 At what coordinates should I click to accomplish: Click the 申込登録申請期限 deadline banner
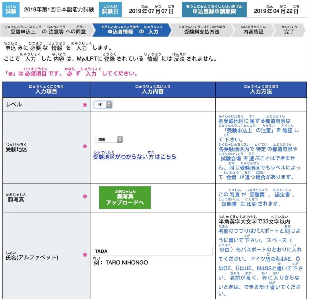coord(214,9)
